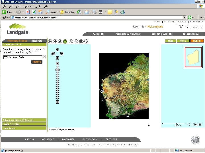Image resolution: width=205 pixels, height=153 pixels.
Task: Click the green full extent map icon
Action: click(65, 41)
